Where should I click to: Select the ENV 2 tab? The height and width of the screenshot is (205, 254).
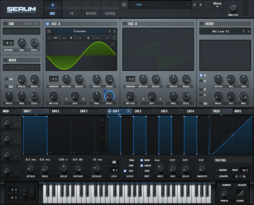pyautogui.click(x=63, y=111)
